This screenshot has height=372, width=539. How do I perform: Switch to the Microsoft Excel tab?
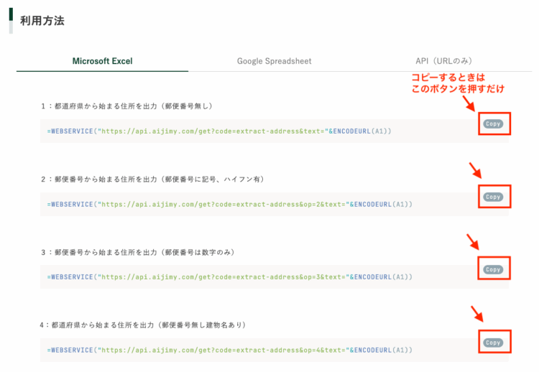102,61
